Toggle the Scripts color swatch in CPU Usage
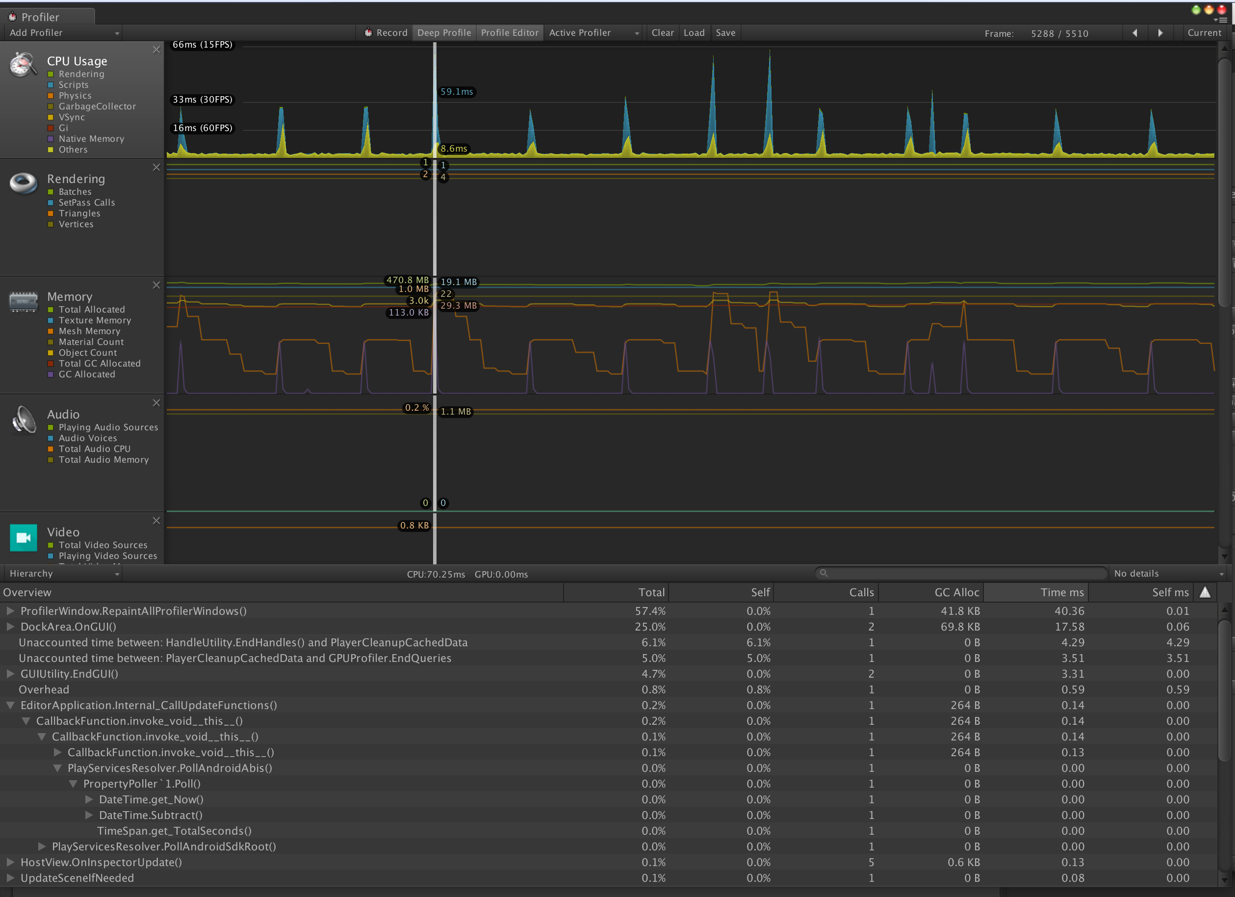This screenshot has width=1235, height=897. click(x=51, y=85)
